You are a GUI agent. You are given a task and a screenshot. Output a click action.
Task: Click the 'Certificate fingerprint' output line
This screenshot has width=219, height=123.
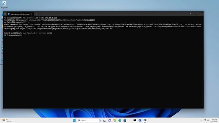click(x=49, y=20)
